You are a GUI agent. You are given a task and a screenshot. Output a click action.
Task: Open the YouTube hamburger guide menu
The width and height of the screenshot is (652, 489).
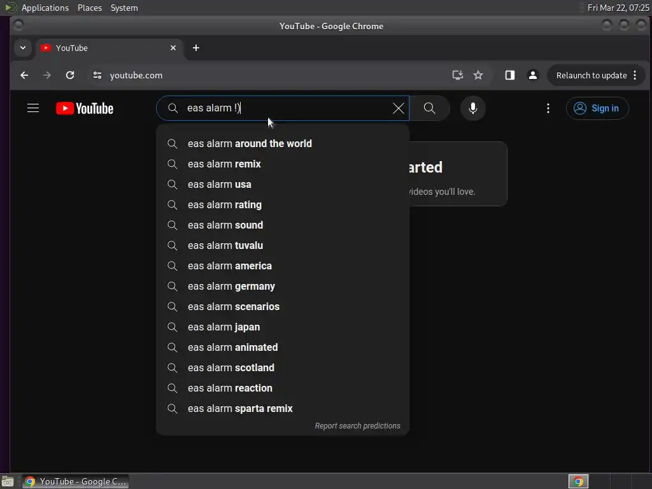click(33, 108)
